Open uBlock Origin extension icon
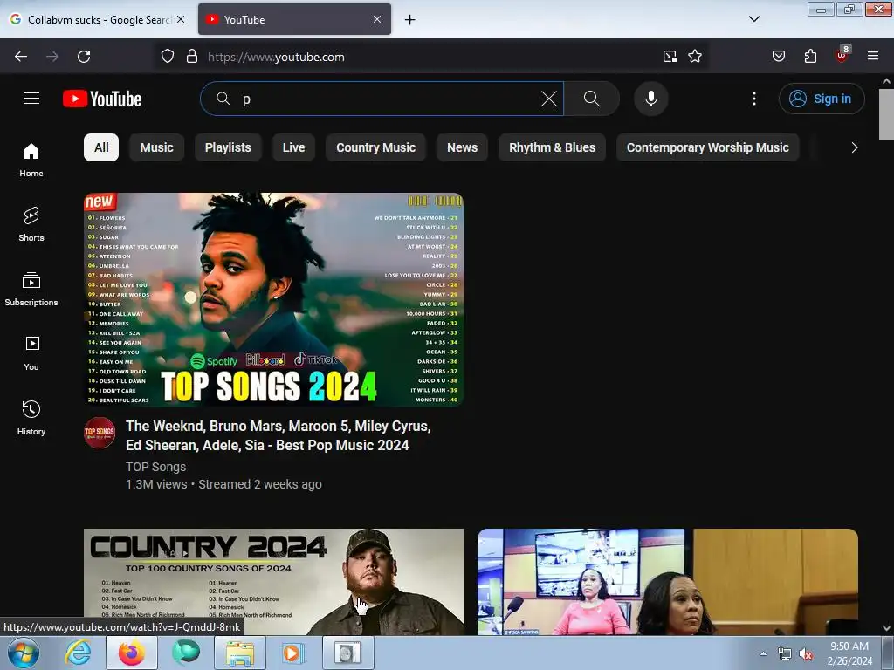The width and height of the screenshot is (894, 670). pyautogui.click(x=842, y=55)
